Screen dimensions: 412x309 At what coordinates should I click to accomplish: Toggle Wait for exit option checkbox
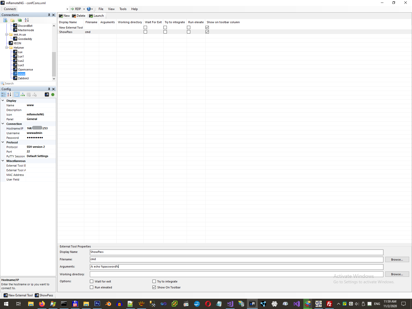tap(91, 281)
